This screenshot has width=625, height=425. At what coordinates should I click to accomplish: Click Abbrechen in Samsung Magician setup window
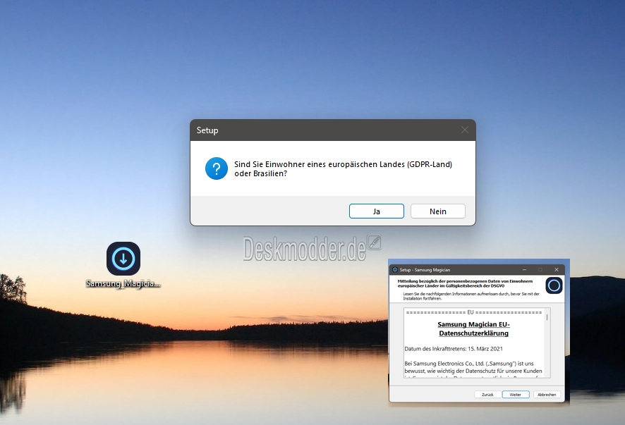[547, 394]
